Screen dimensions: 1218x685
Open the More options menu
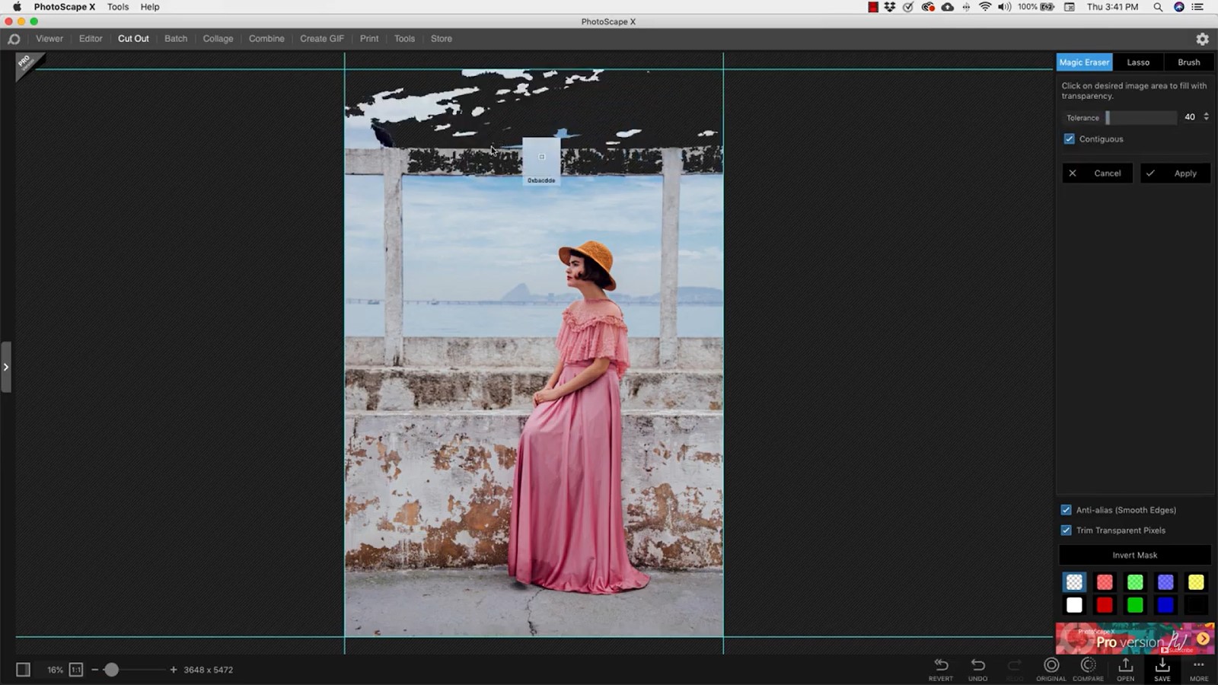[1198, 667]
